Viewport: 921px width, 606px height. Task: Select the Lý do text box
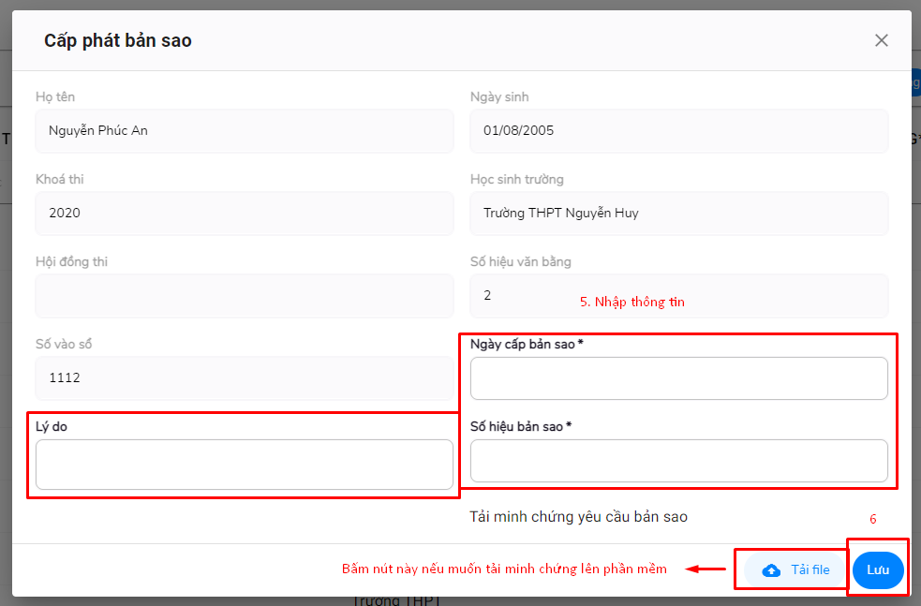pos(244,465)
